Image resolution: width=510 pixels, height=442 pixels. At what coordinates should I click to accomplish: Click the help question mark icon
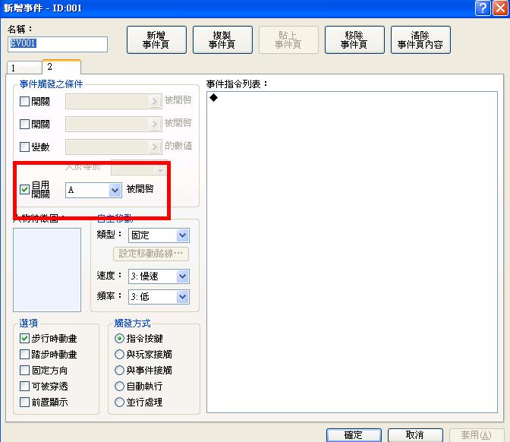(x=483, y=8)
